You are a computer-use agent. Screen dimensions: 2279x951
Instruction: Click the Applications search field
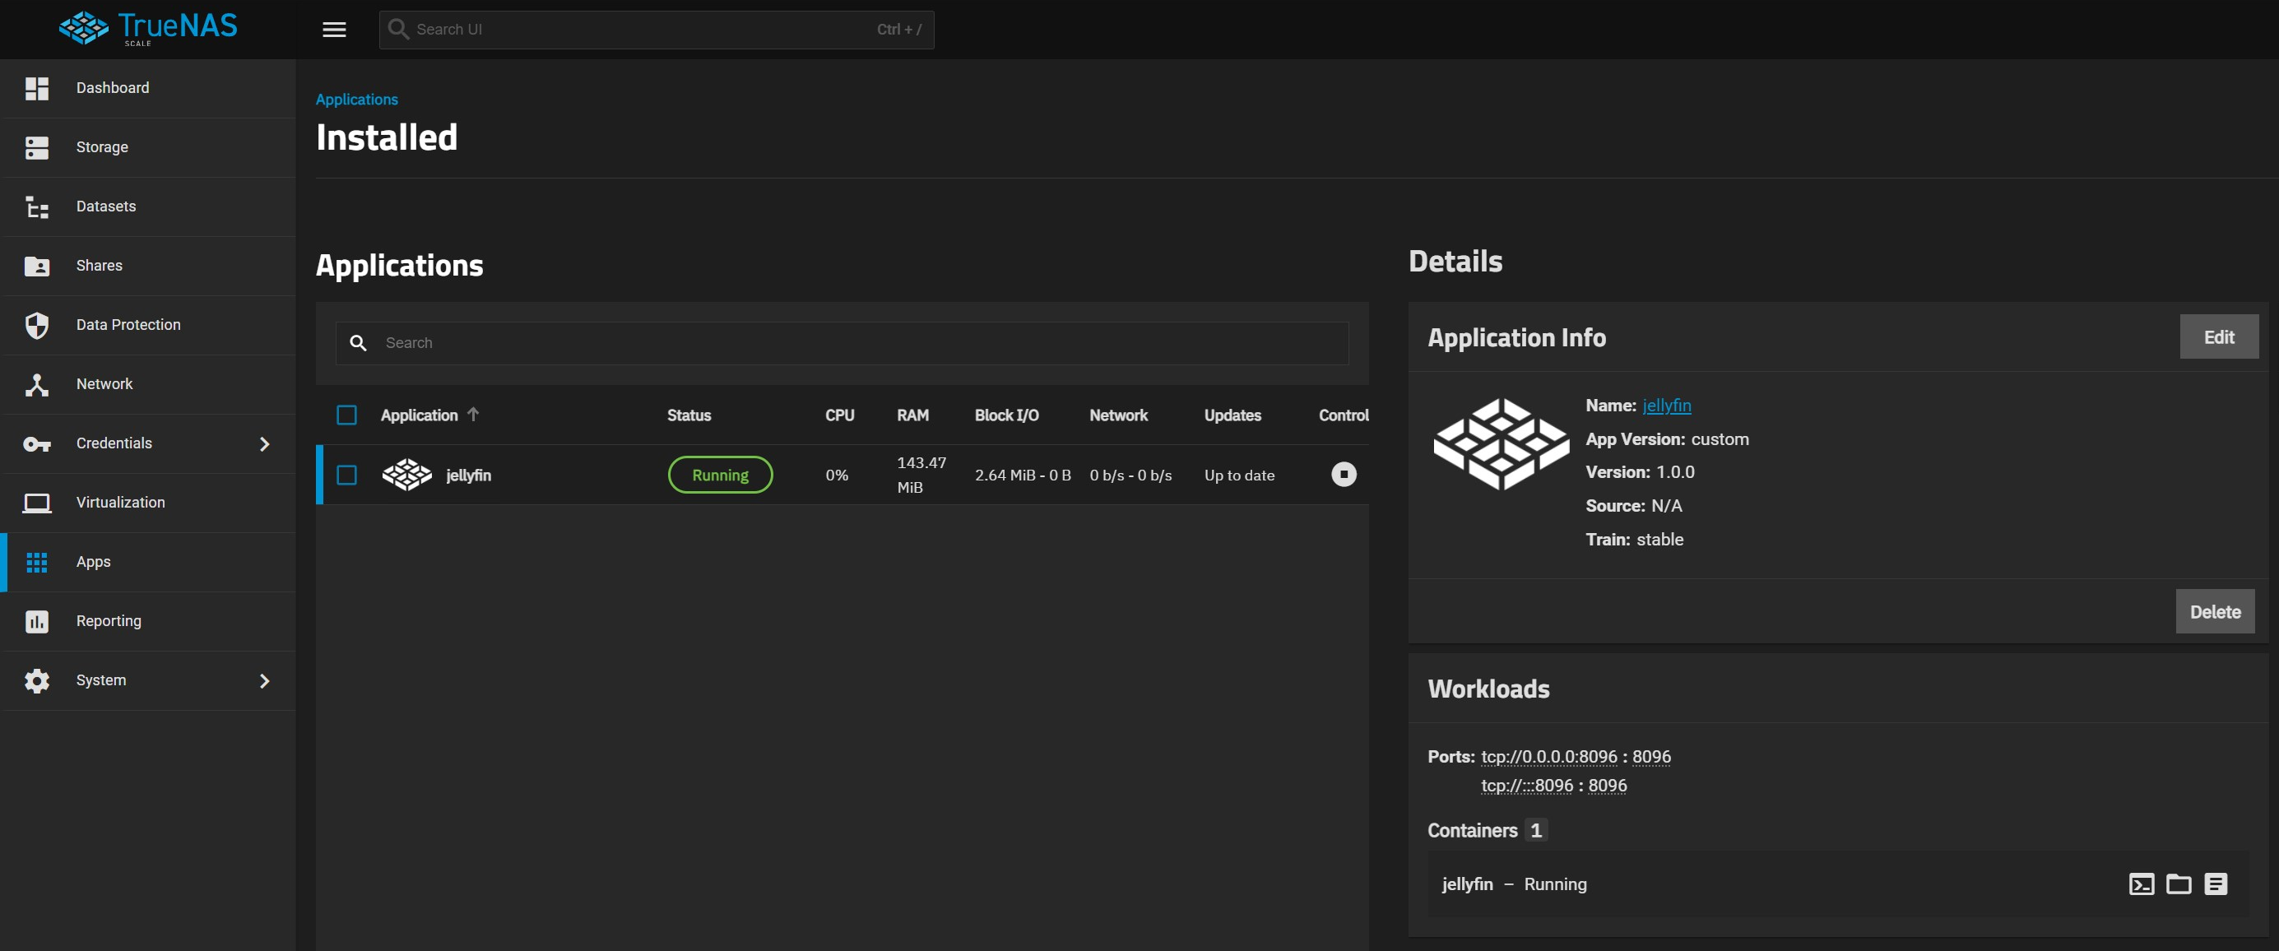(x=841, y=342)
